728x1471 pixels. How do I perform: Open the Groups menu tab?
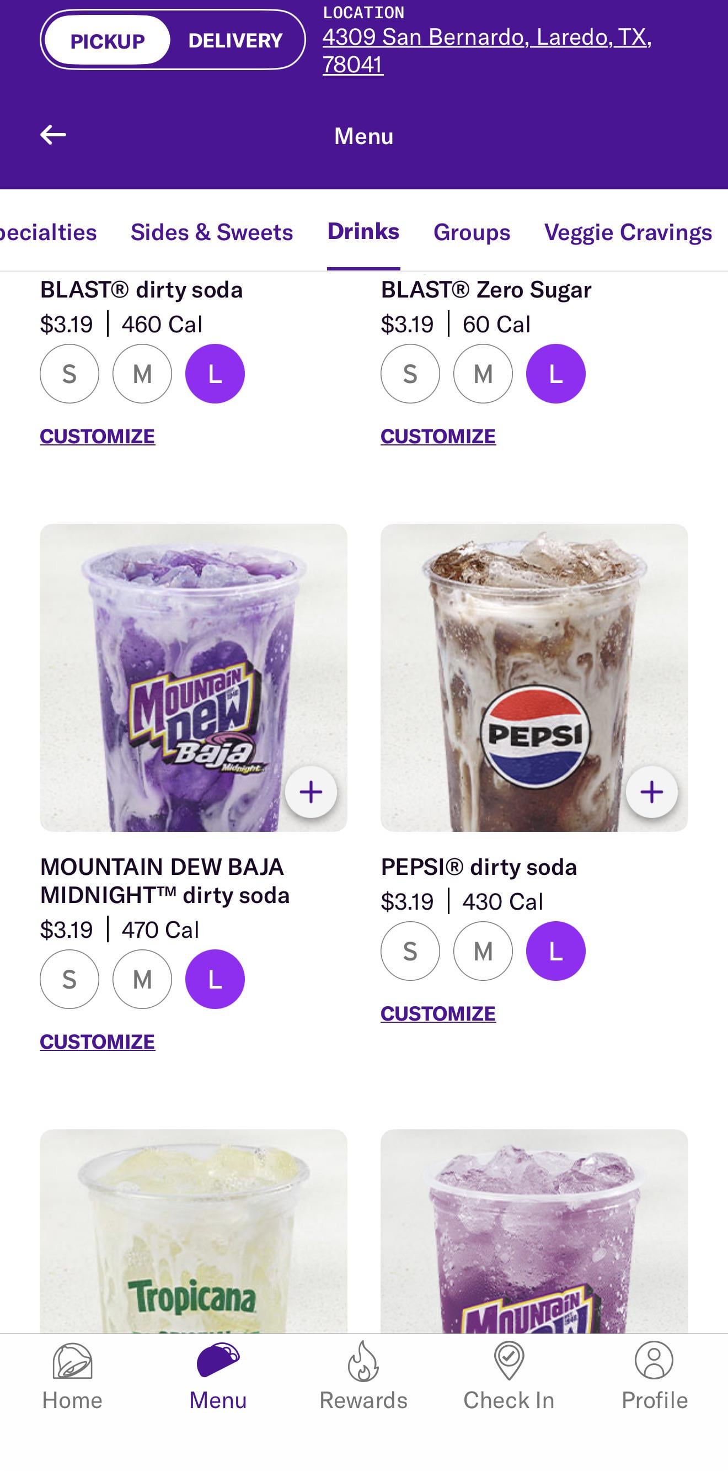pyautogui.click(x=472, y=232)
